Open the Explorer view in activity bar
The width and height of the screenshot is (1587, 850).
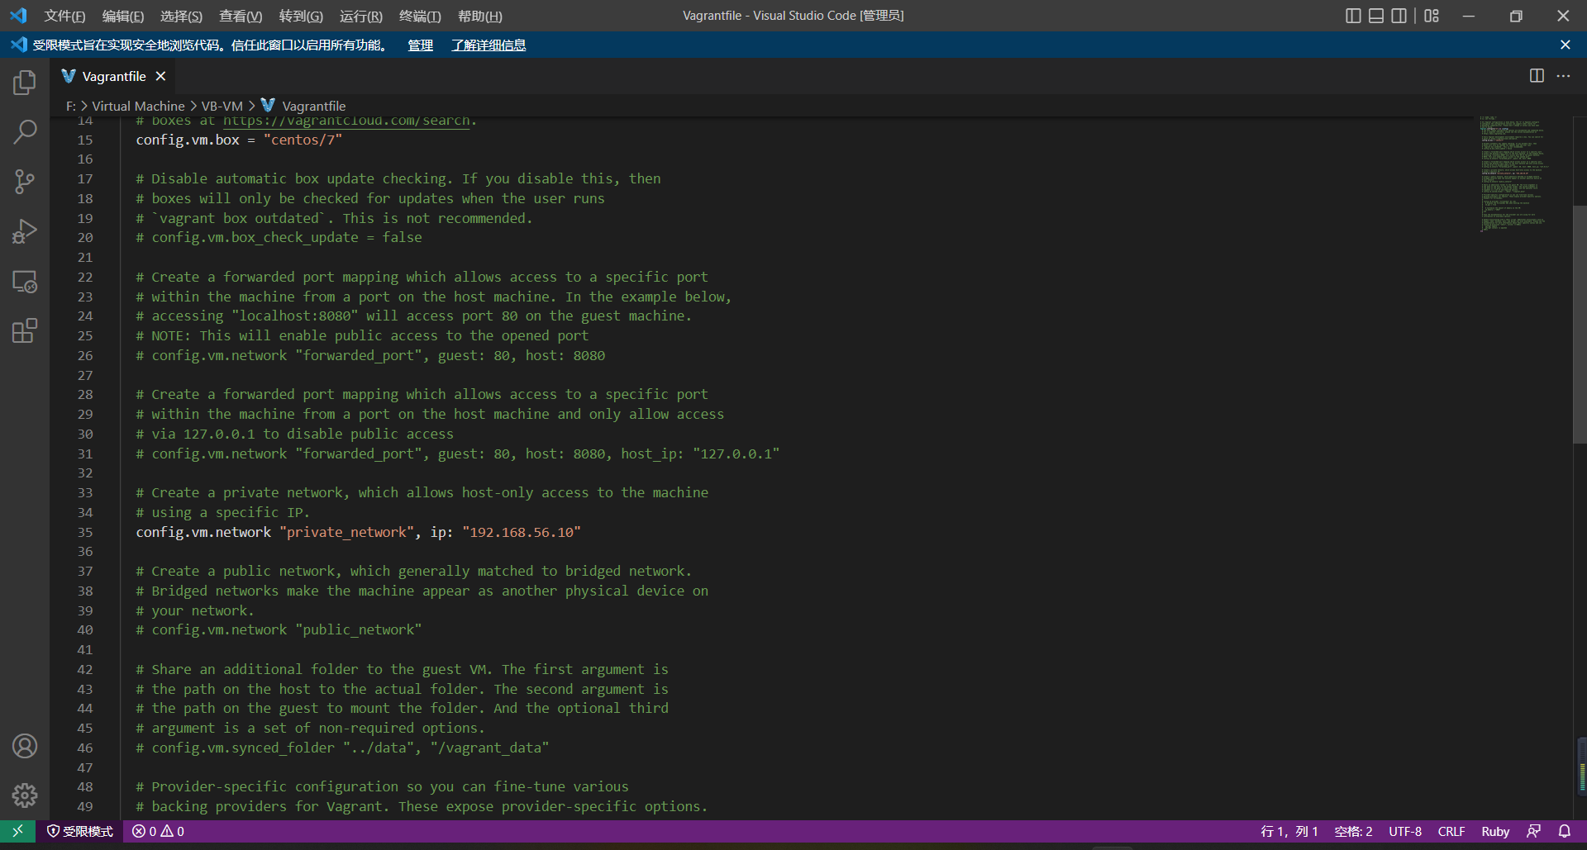click(x=25, y=83)
